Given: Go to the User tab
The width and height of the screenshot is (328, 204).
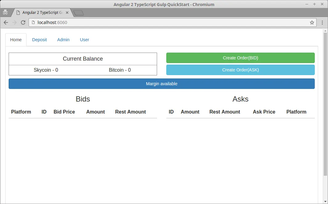Looking at the screenshot, I should tap(84, 40).
